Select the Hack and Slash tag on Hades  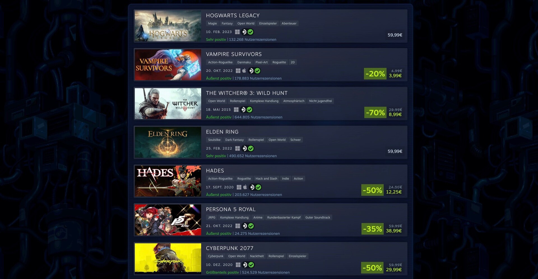point(266,178)
